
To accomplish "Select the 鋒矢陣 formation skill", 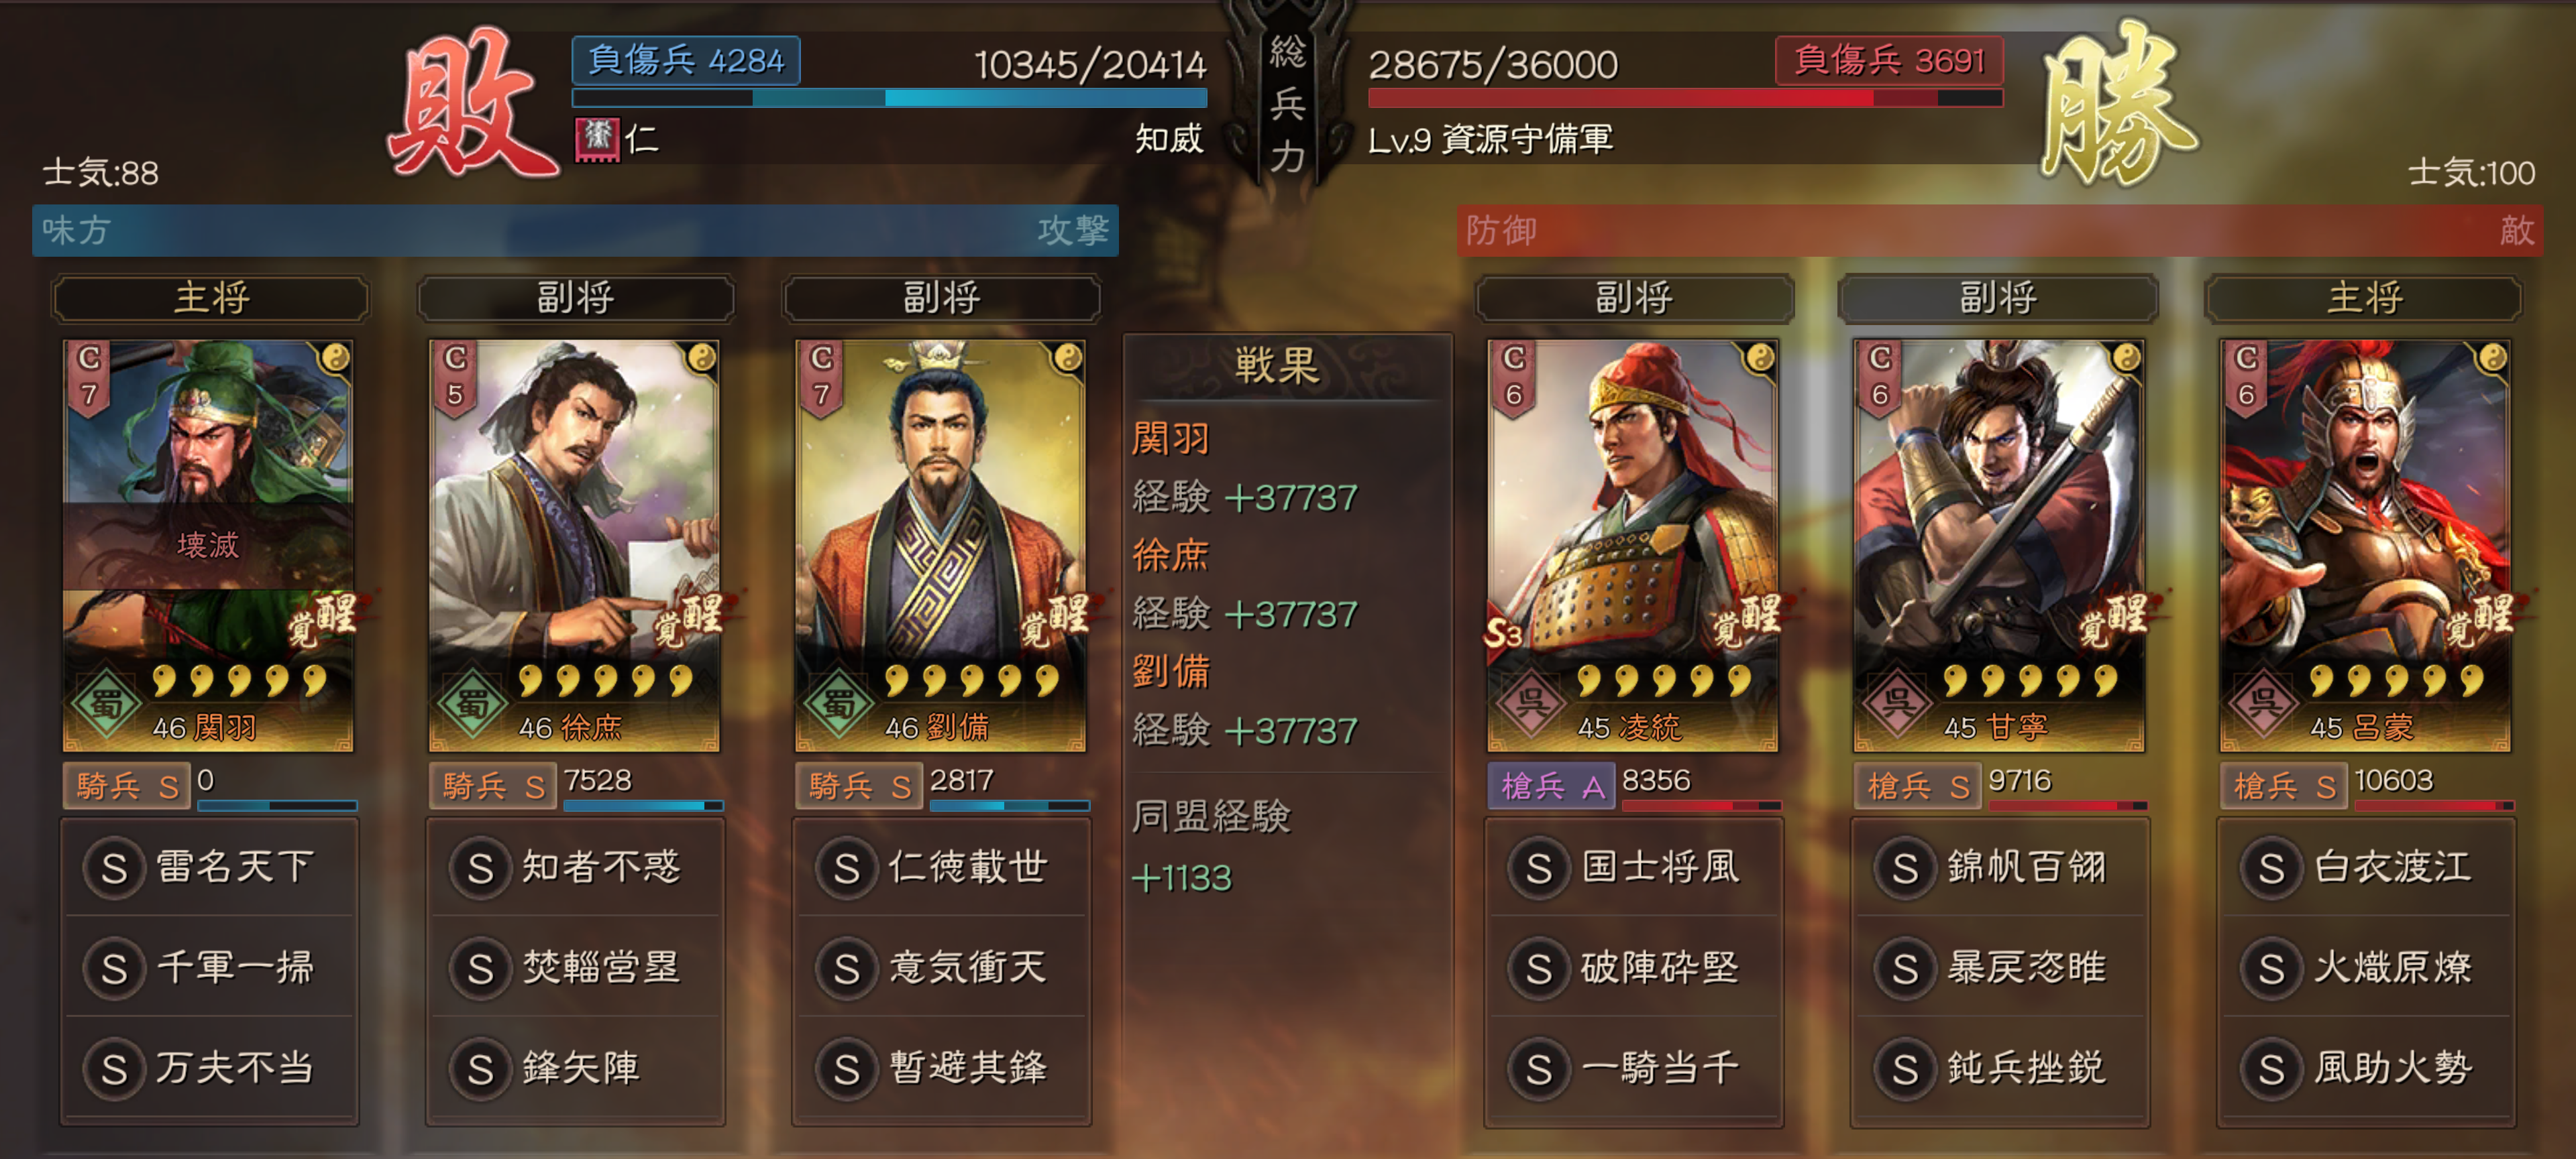I will pyautogui.click(x=575, y=1068).
